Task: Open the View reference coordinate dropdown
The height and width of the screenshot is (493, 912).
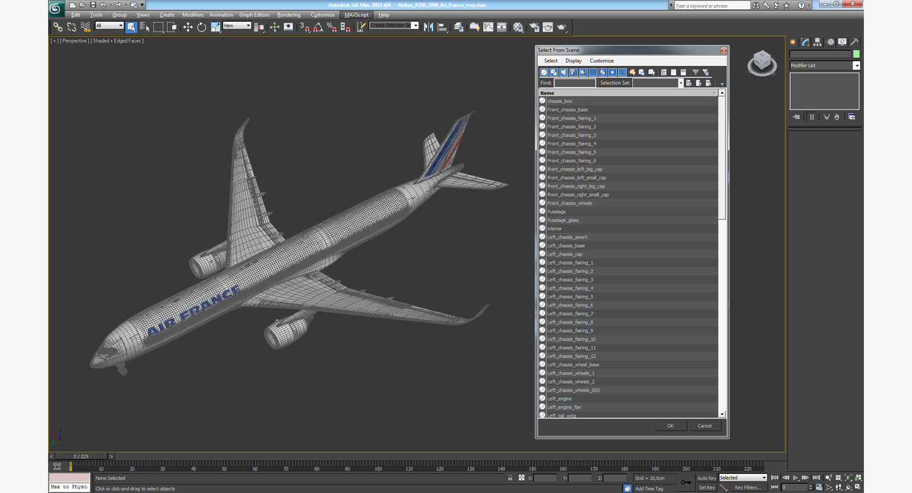Action: pyautogui.click(x=237, y=25)
